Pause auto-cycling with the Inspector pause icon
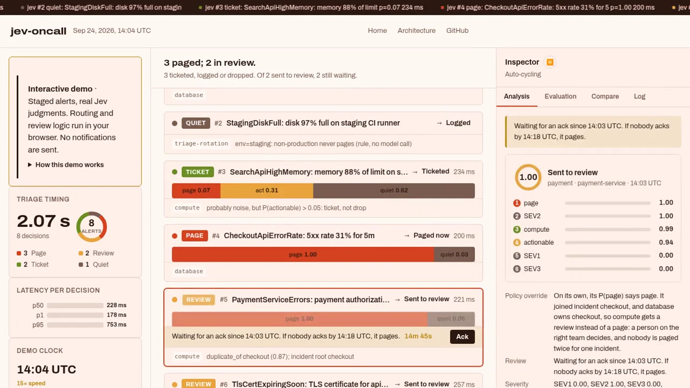The height and width of the screenshot is (388, 690). click(x=550, y=63)
